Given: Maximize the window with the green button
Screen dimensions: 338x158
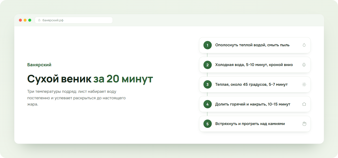Looking at the screenshot, I should pyautogui.click(x=30, y=20).
